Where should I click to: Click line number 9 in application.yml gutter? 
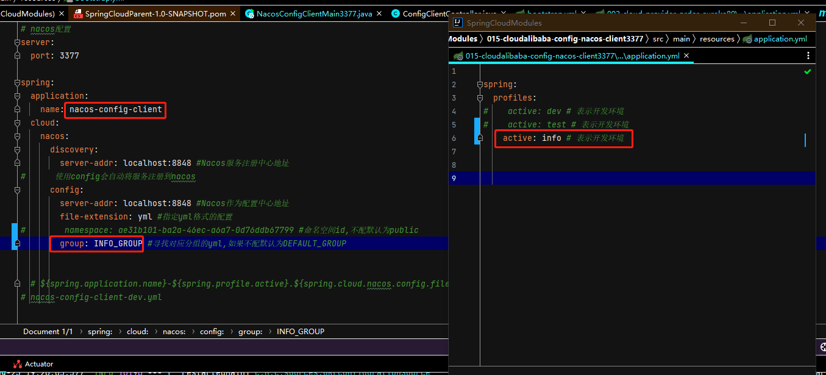point(454,178)
